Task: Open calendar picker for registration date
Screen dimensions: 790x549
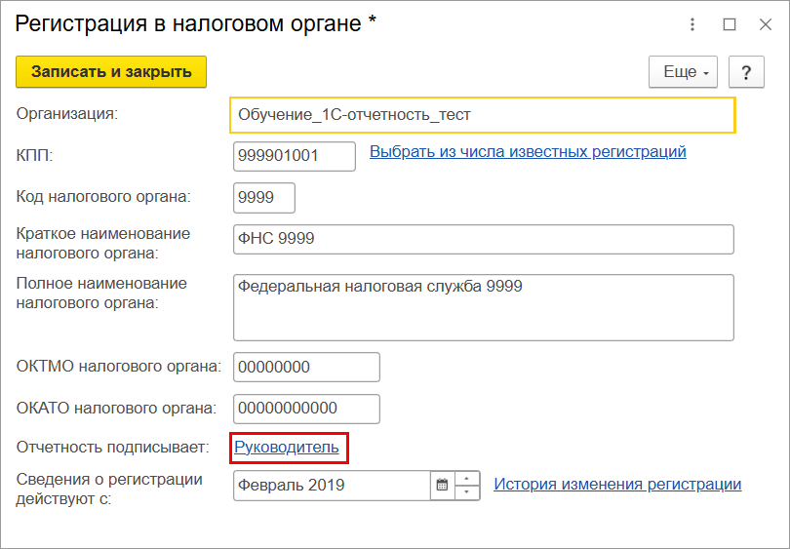Action: 442,485
